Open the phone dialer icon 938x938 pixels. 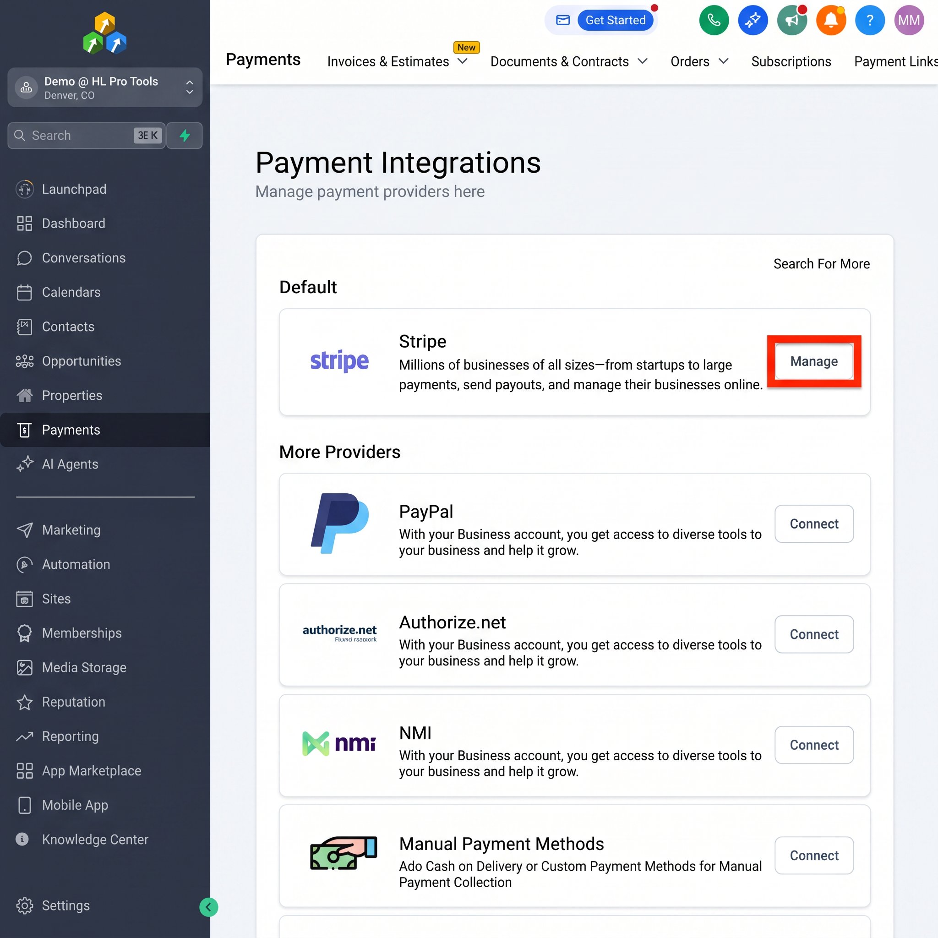click(x=714, y=20)
